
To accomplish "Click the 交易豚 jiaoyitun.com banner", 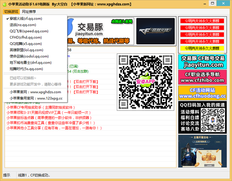I will [101, 31].
